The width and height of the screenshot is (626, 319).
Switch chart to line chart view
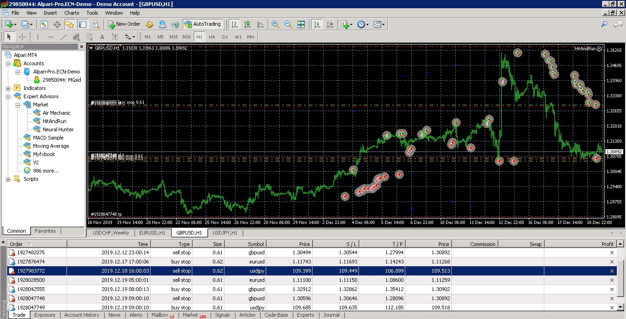click(260, 24)
